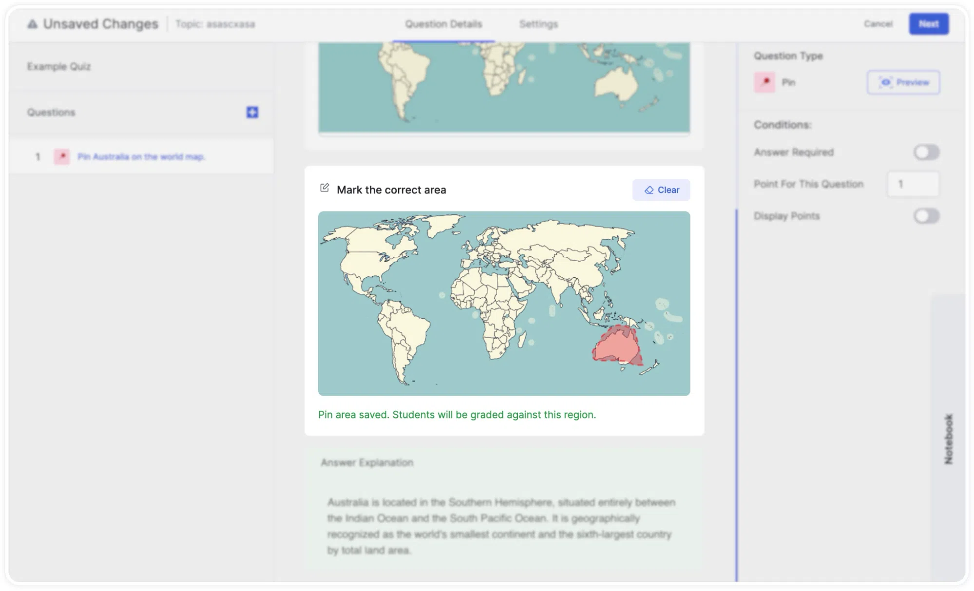Select question Pin Australia on the world map
974x591 pixels.
click(141, 156)
